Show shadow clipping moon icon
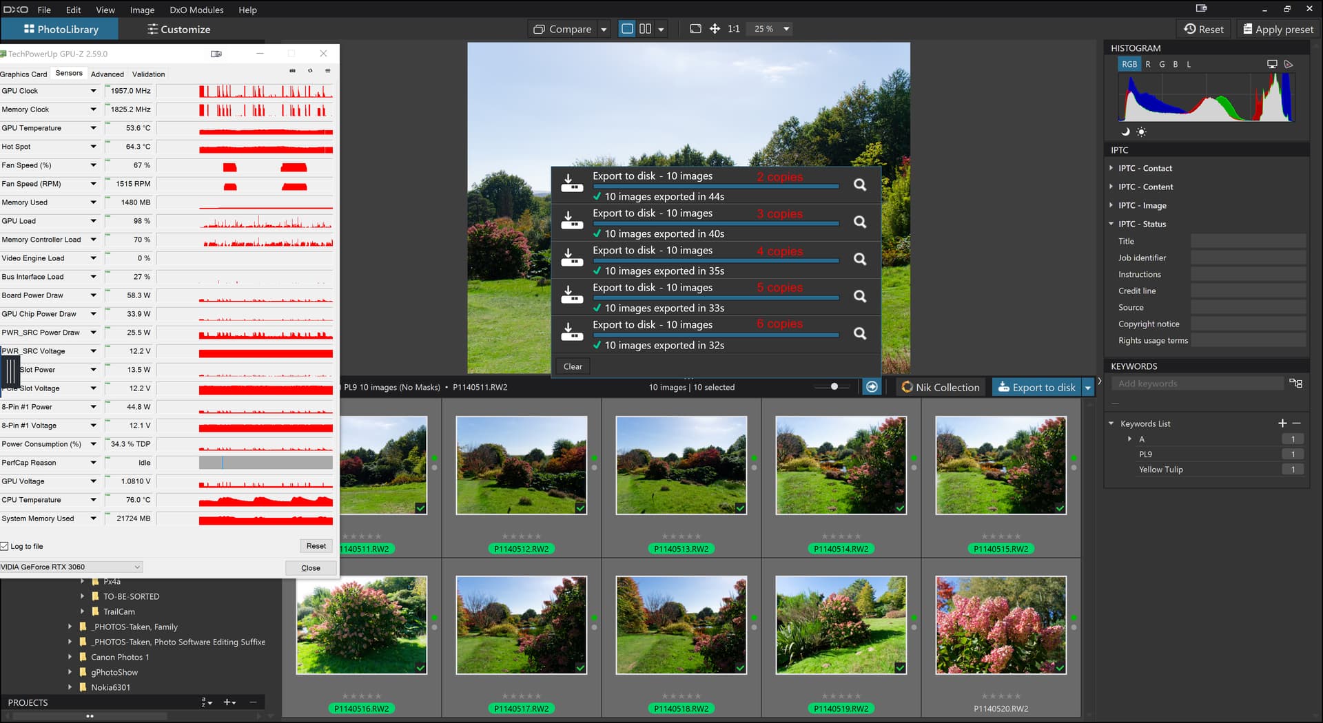This screenshot has height=723, width=1323. click(1125, 132)
